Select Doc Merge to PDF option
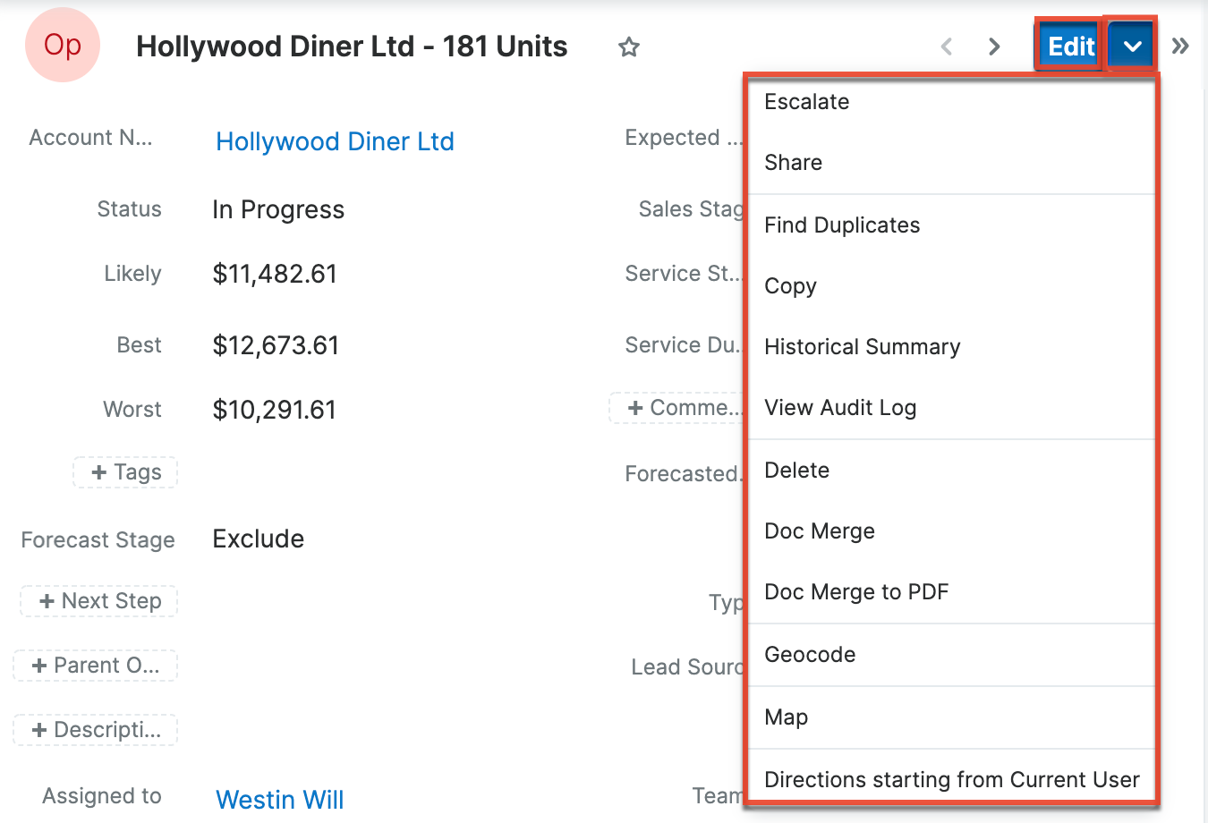The height and width of the screenshot is (823, 1208). [856, 592]
